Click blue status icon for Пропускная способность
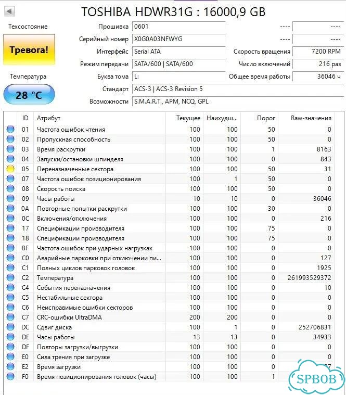Screen dimensions: 346x395 click(10, 139)
